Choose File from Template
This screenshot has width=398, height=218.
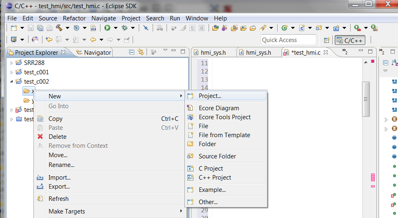click(226, 135)
